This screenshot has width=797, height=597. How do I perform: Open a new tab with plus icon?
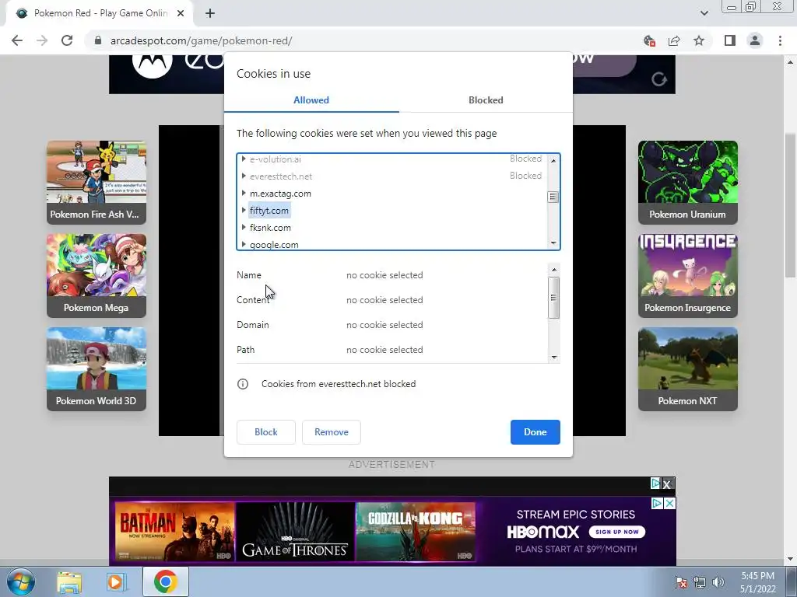[210, 13]
